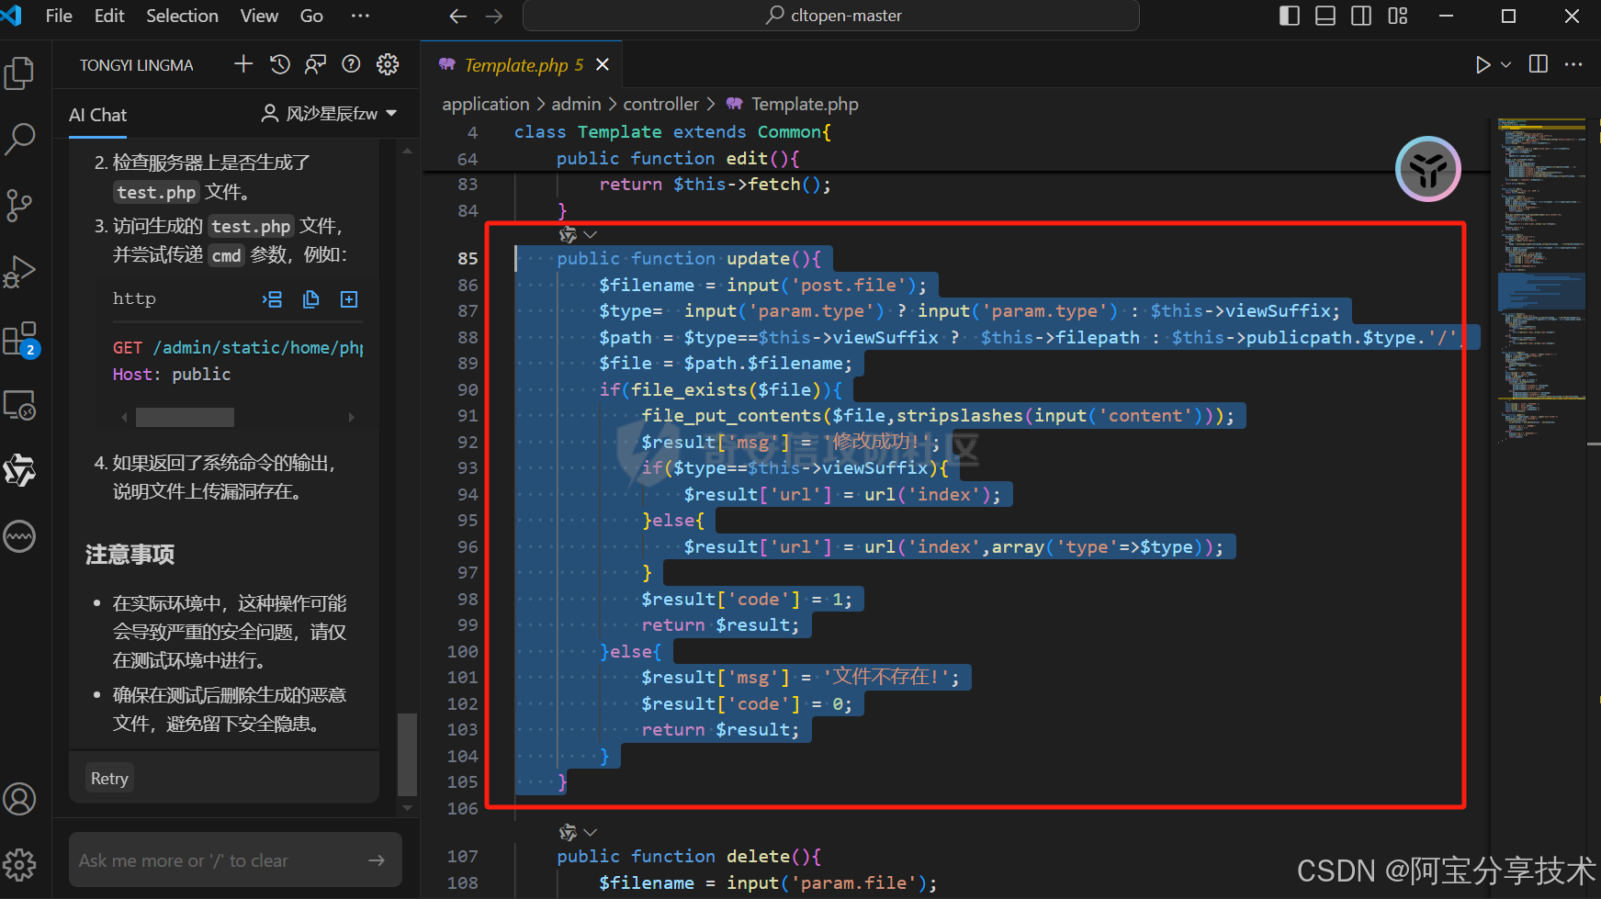Open Tongyi Lingma view in activity bar
The image size is (1601, 899).
coord(19,470)
